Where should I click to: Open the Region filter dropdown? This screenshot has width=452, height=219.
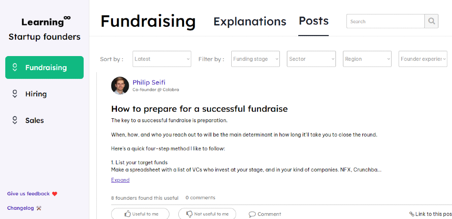coord(367,59)
